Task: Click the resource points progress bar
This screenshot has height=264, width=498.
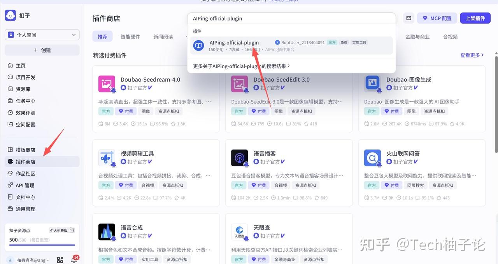Action: pyautogui.click(x=42, y=245)
